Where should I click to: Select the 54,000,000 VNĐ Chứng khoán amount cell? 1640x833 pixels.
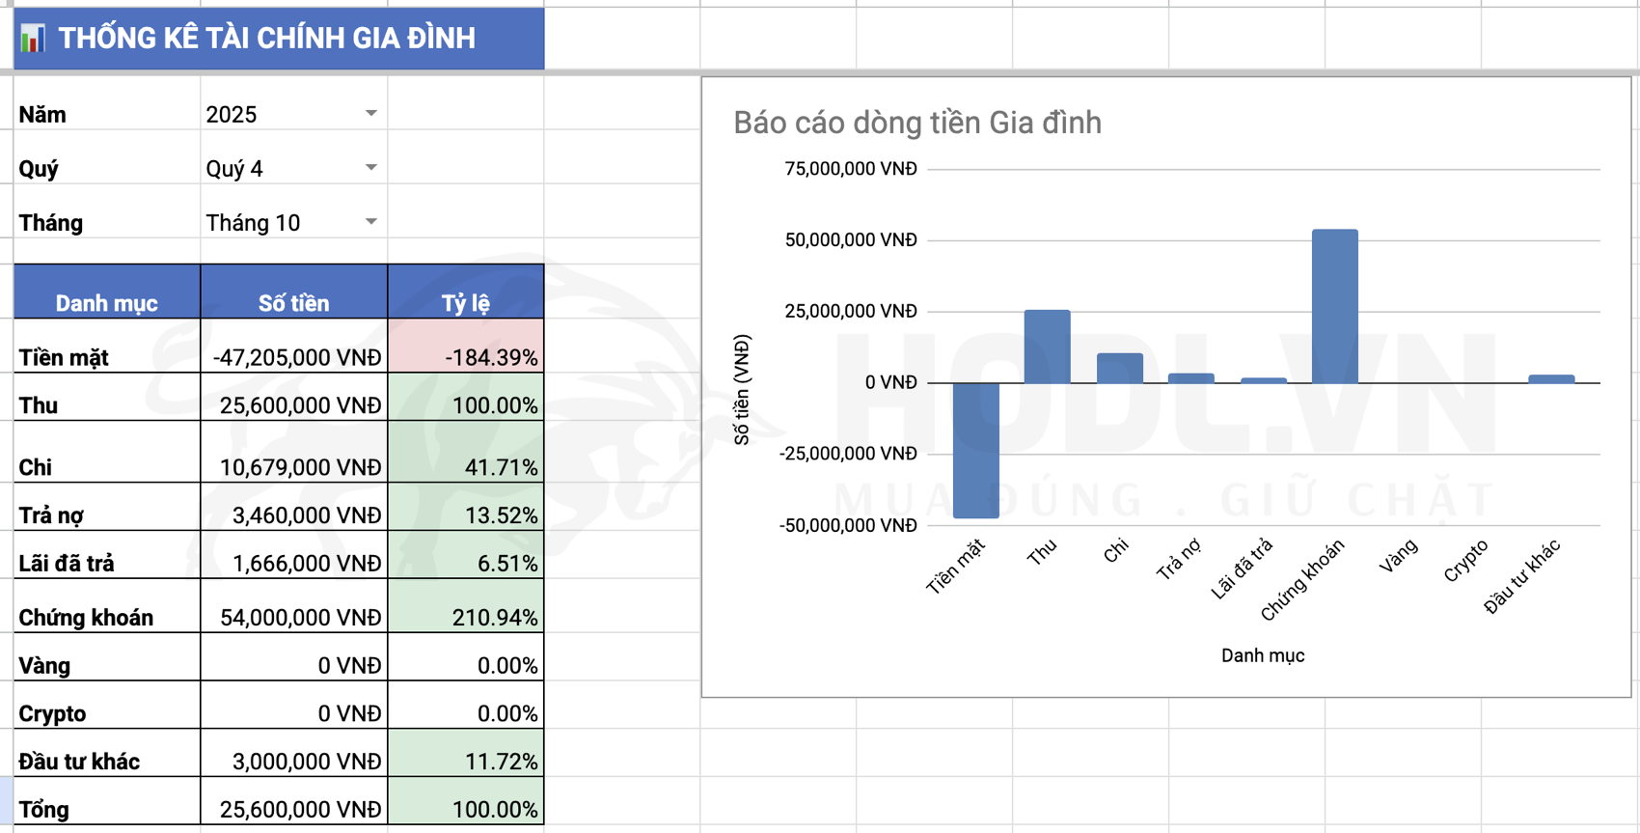[x=293, y=617]
